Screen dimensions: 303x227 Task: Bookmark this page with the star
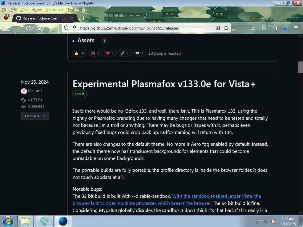[x=226, y=28]
